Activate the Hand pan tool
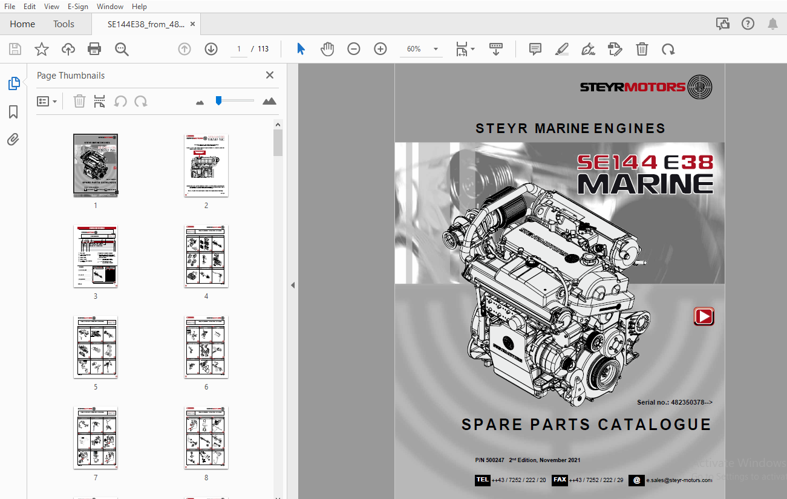 pos(327,49)
